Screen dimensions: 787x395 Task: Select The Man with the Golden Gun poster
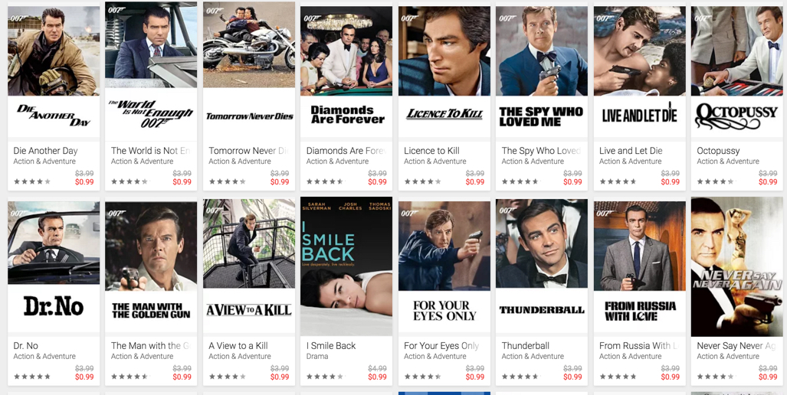click(151, 266)
